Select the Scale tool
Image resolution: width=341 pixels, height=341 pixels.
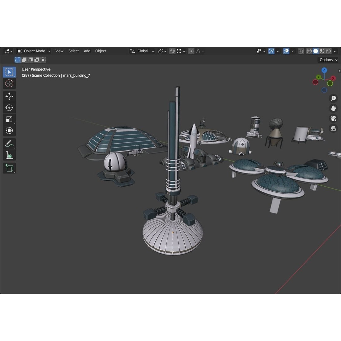[9, 119]
